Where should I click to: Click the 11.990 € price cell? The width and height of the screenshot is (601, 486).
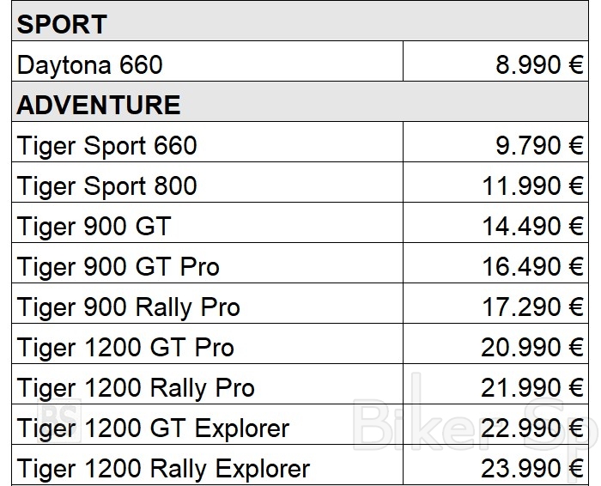pyautogui.click(x=532, y=186)
